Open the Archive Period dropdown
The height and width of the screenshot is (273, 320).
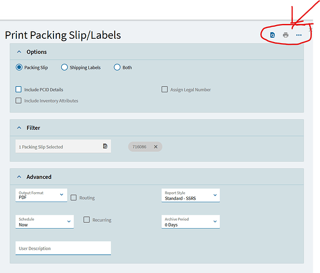point(191,222)
